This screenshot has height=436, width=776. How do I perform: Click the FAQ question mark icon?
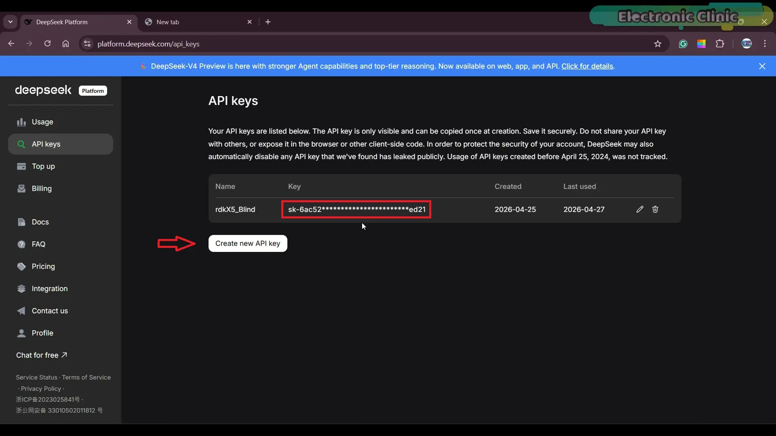(21, 244)
